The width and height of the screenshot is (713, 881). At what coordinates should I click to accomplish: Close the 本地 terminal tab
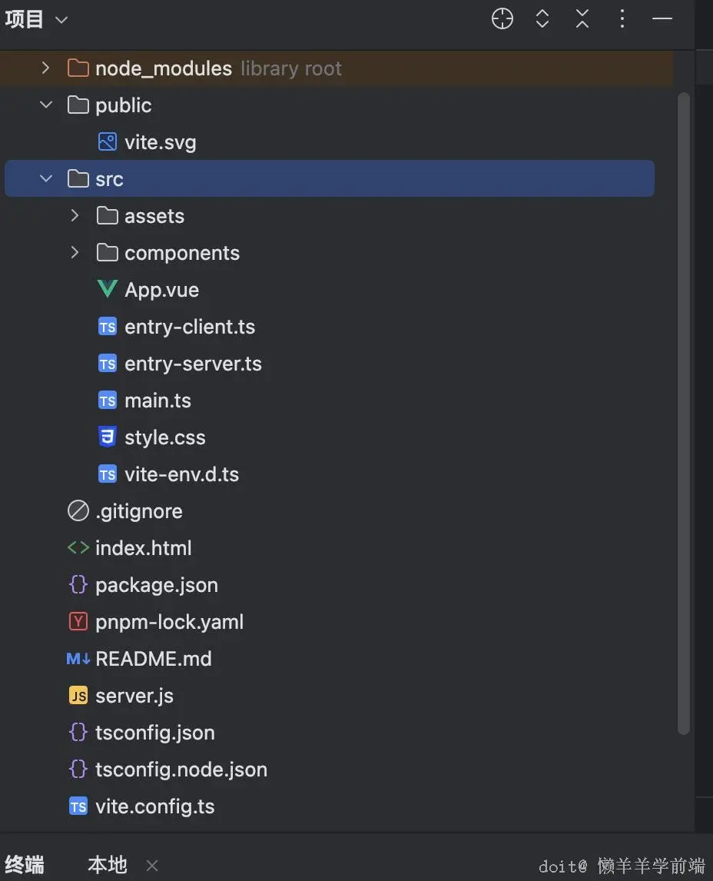click(152, 866)
